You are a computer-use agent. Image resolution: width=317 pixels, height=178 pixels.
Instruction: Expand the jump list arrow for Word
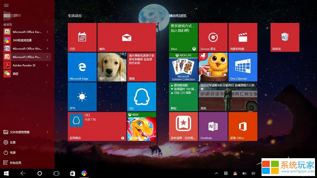(48, 48)
